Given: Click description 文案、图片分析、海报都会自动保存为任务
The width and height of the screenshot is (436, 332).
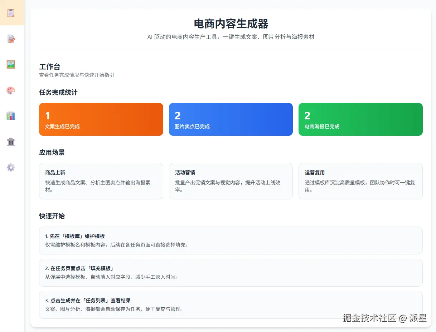Looking at the screenshot, I should coord(92,309).
